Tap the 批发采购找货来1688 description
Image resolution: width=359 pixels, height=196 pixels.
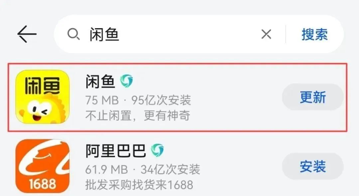pos(139,185)
